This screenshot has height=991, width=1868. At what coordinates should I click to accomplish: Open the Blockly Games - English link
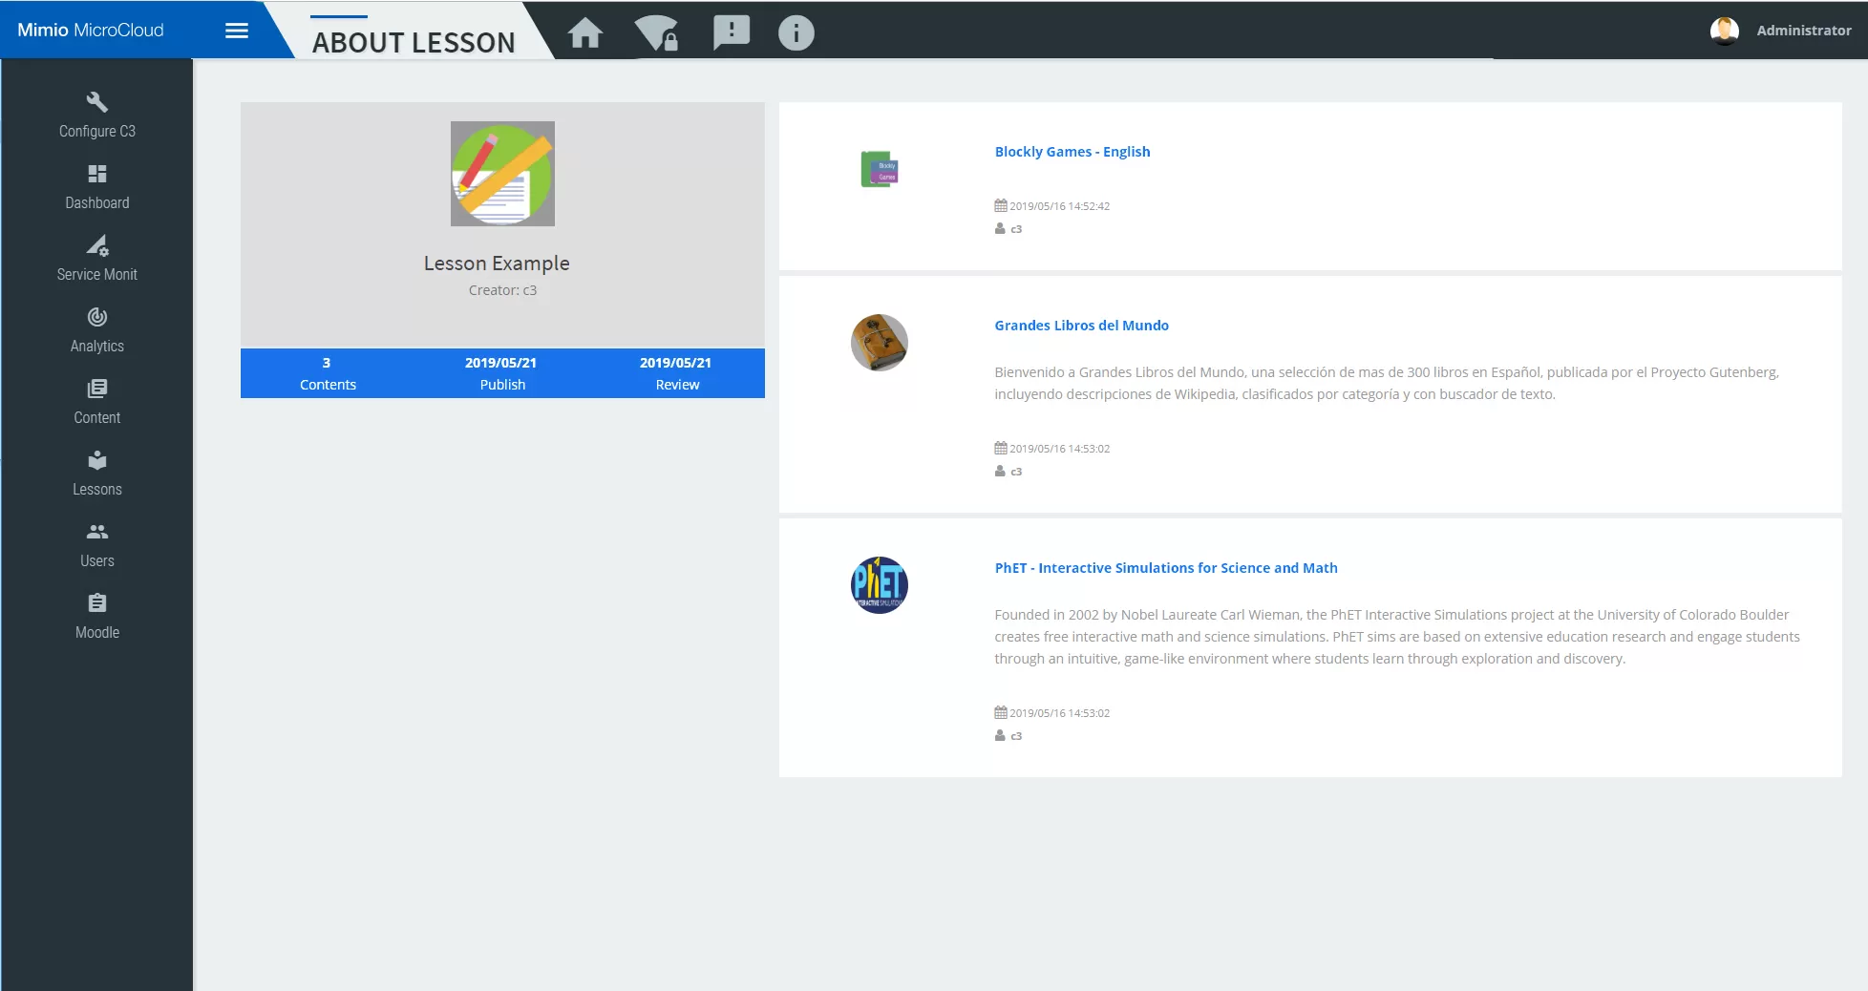[1072, 152]
